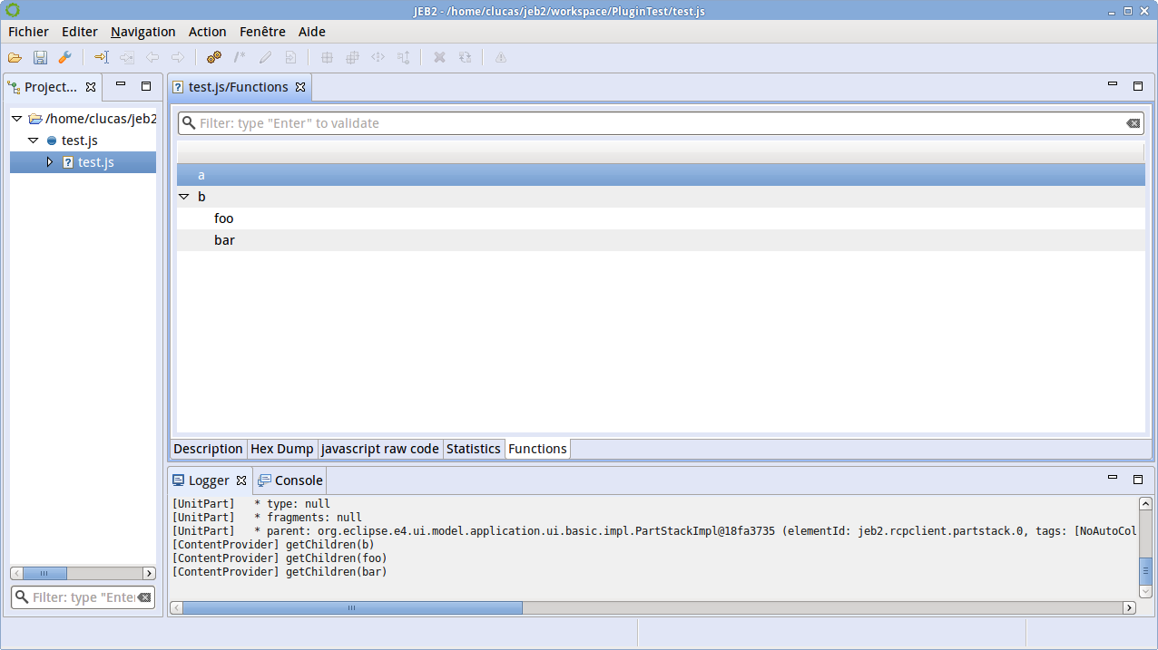Click the replace arrows toolbar icon
The height and width of the screenshot is (650, 1158).
coord(465,57)
